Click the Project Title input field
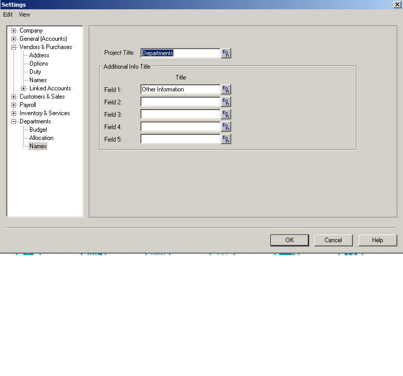Image resolution: width=403 pixels, height=376 pixels. click(x=181, y=53)
